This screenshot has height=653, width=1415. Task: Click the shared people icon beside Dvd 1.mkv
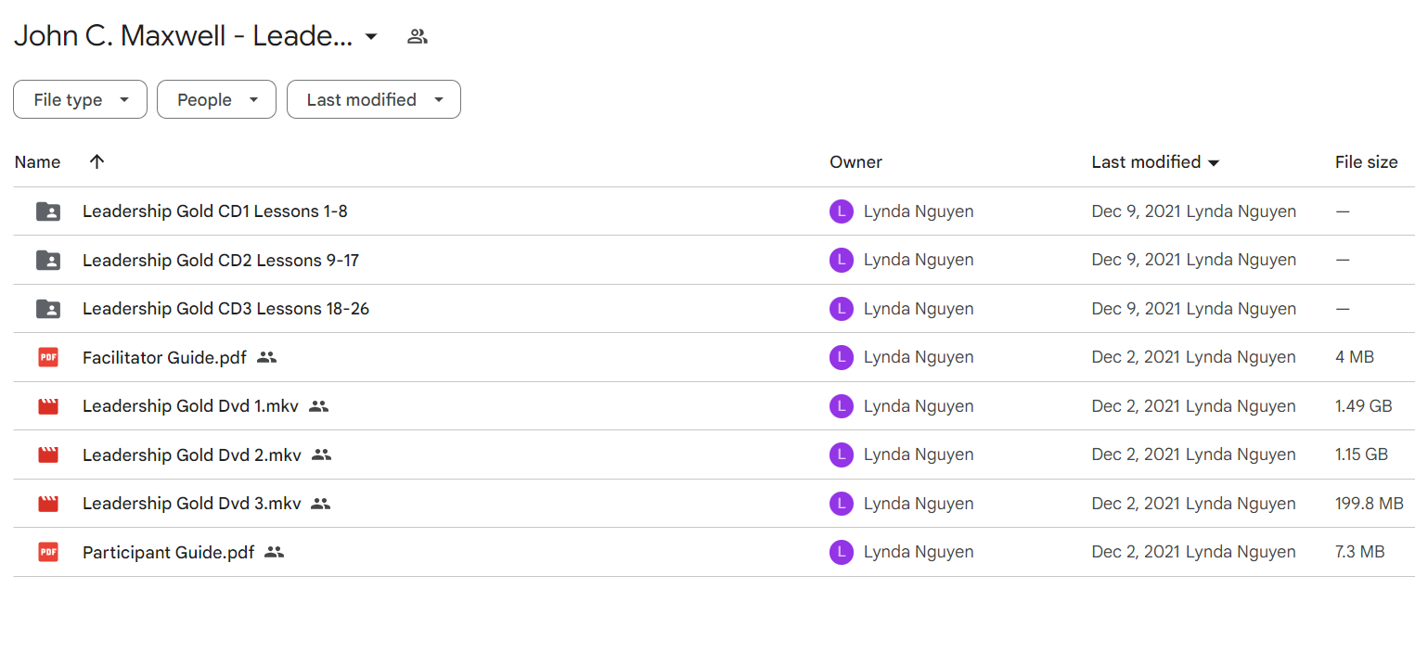point(319,406)
